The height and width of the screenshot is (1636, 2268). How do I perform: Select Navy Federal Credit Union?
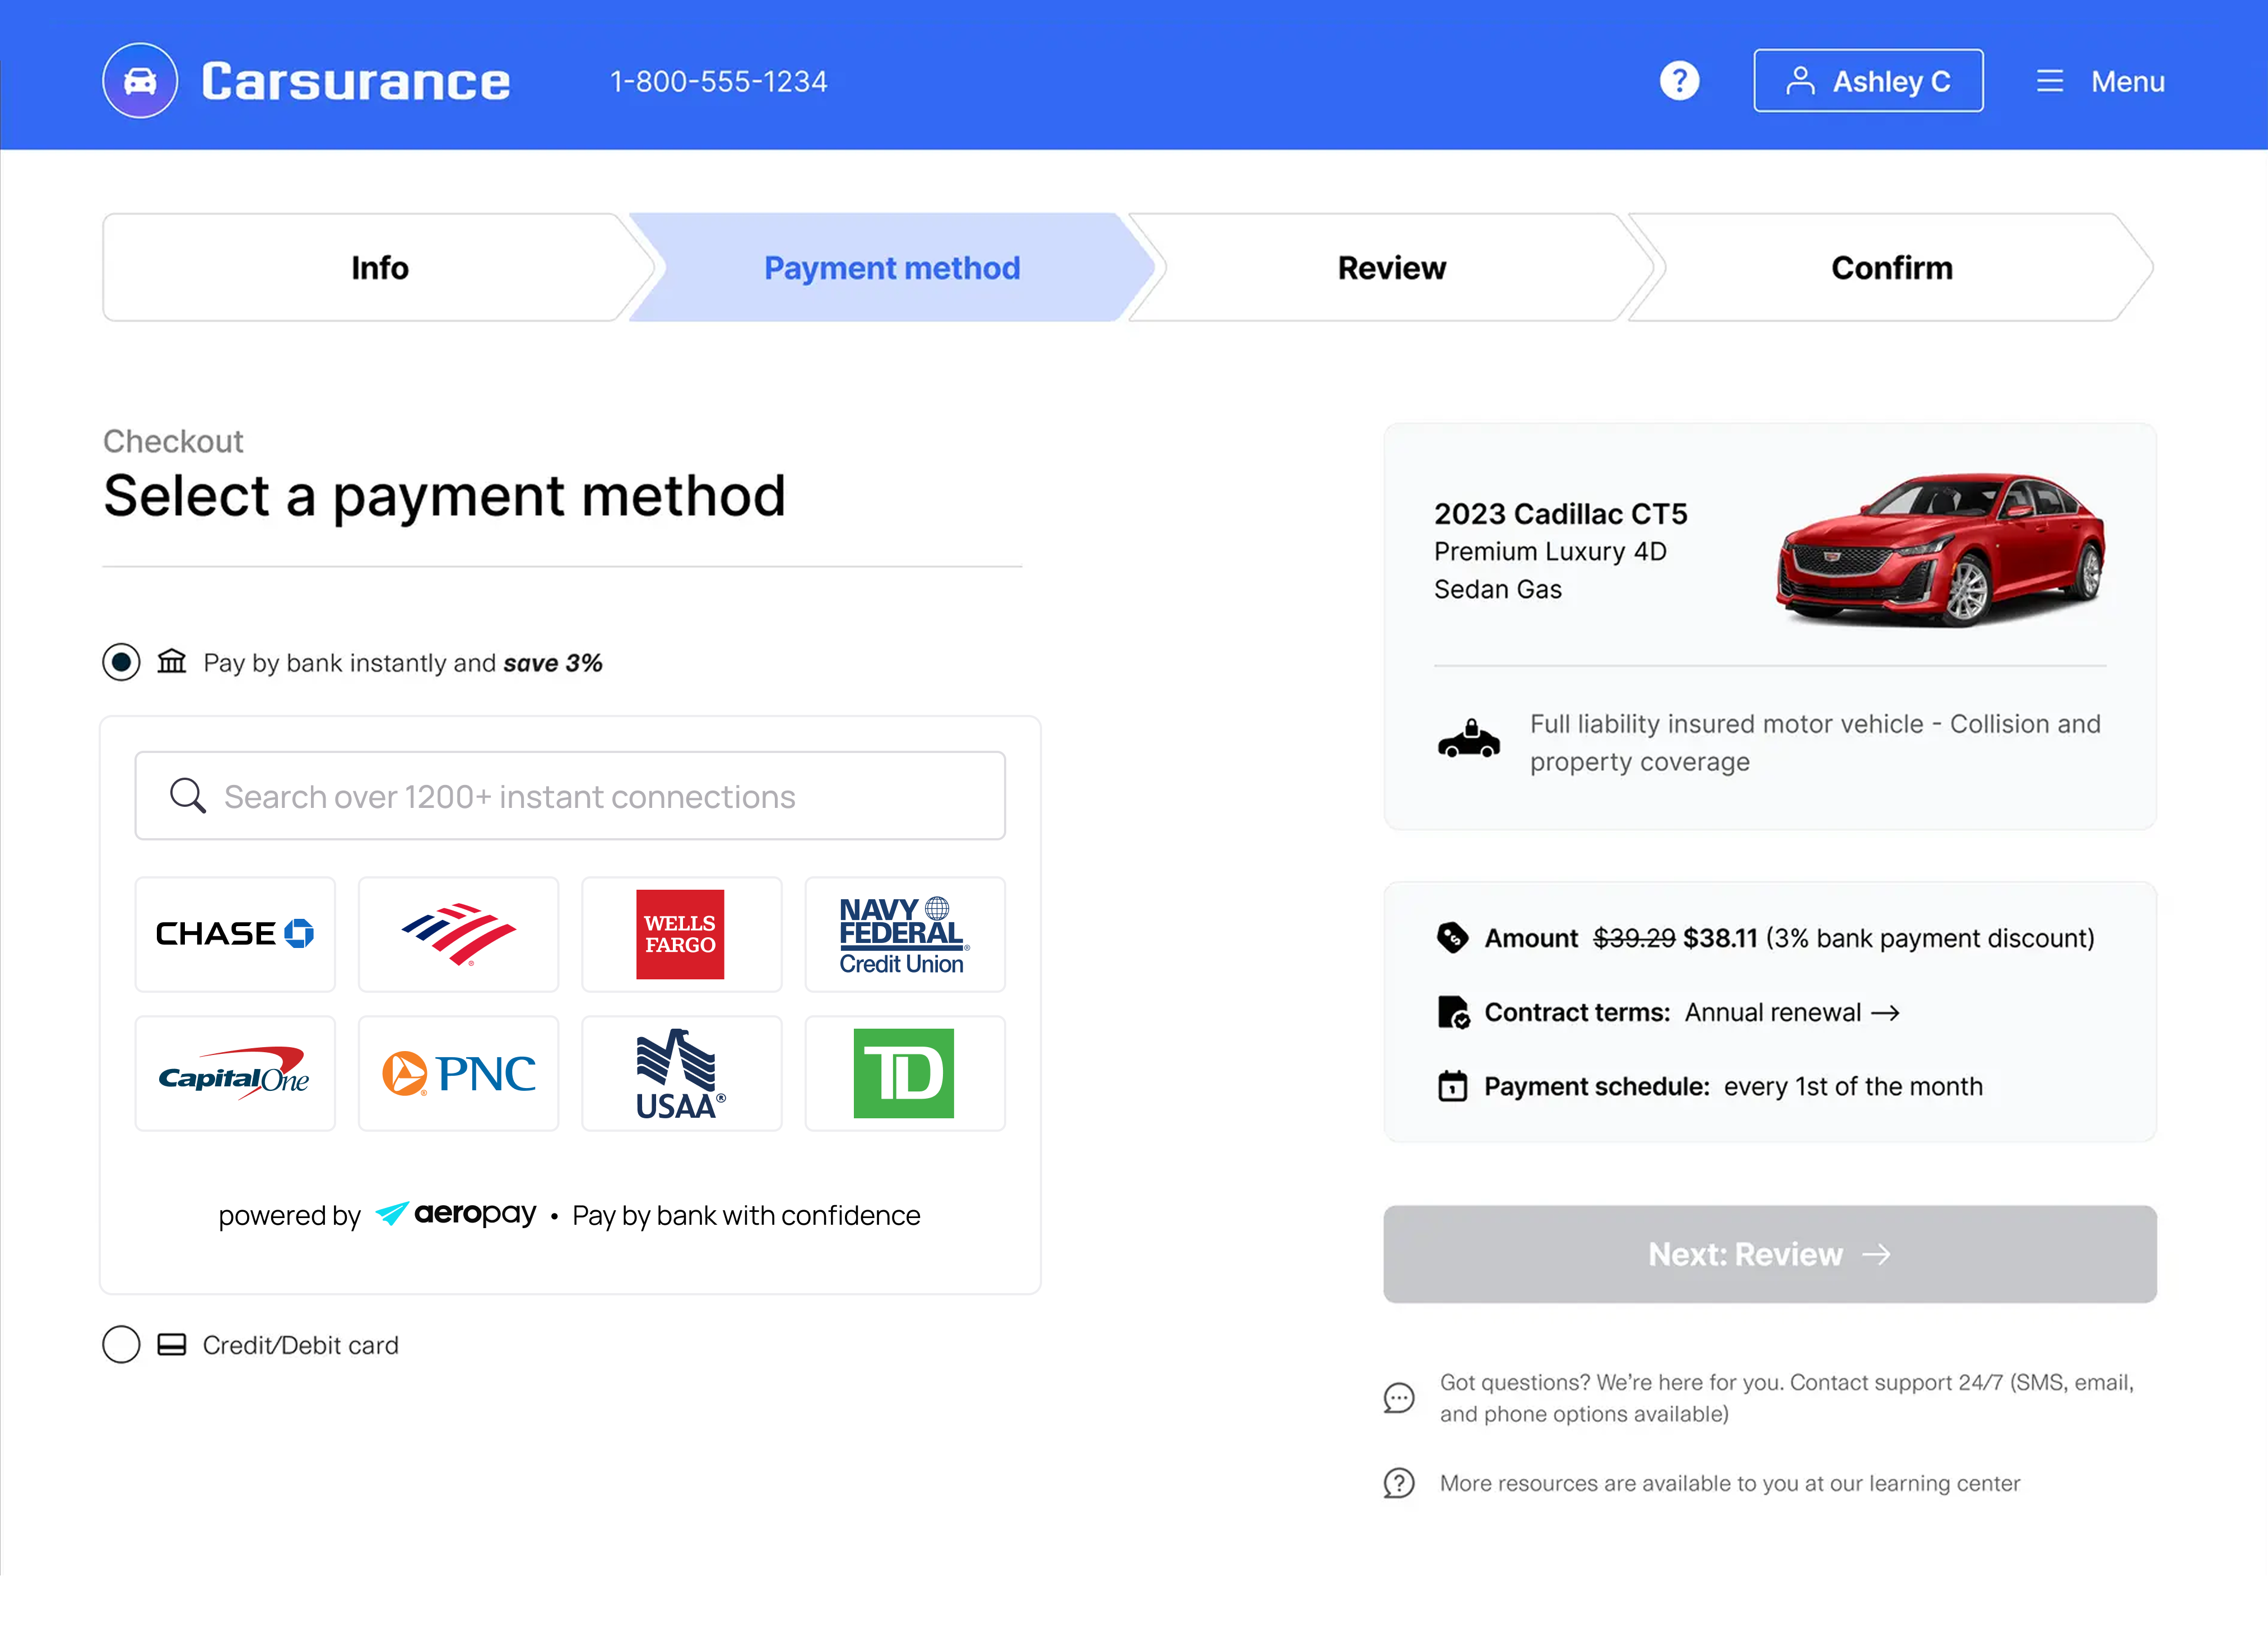904,934
